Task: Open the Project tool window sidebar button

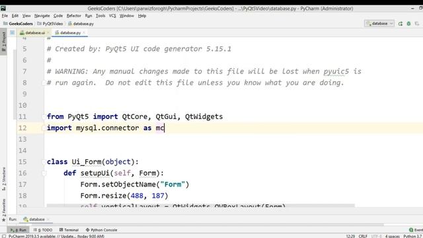Action: 3,42
